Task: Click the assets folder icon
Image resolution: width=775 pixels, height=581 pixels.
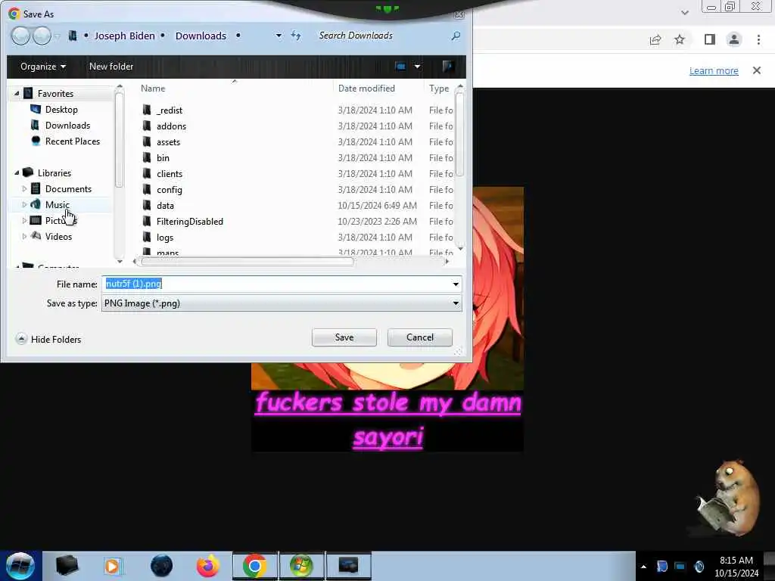Action: [x=147, y=141]
